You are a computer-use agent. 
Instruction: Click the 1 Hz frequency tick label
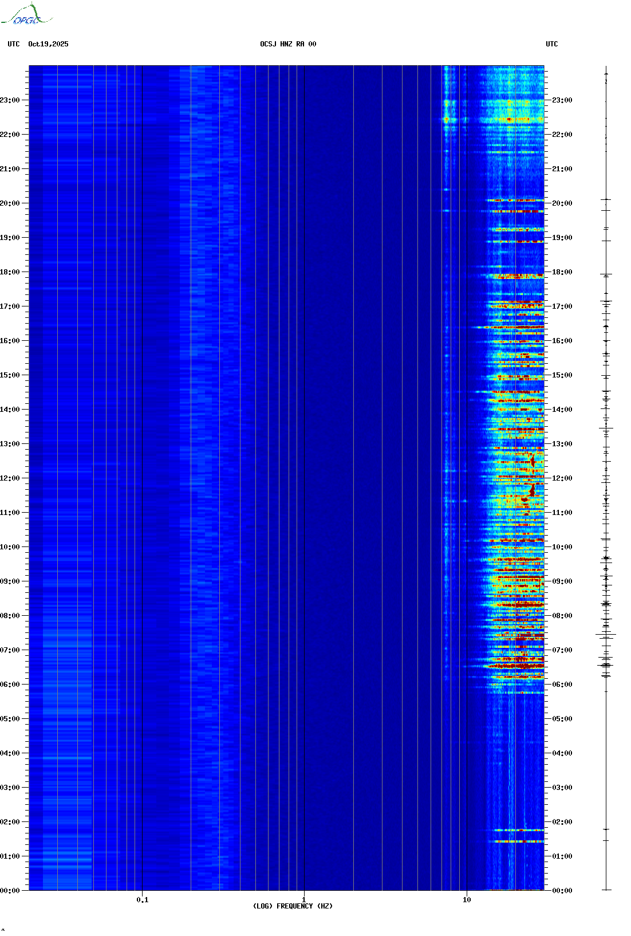(303, 899)
